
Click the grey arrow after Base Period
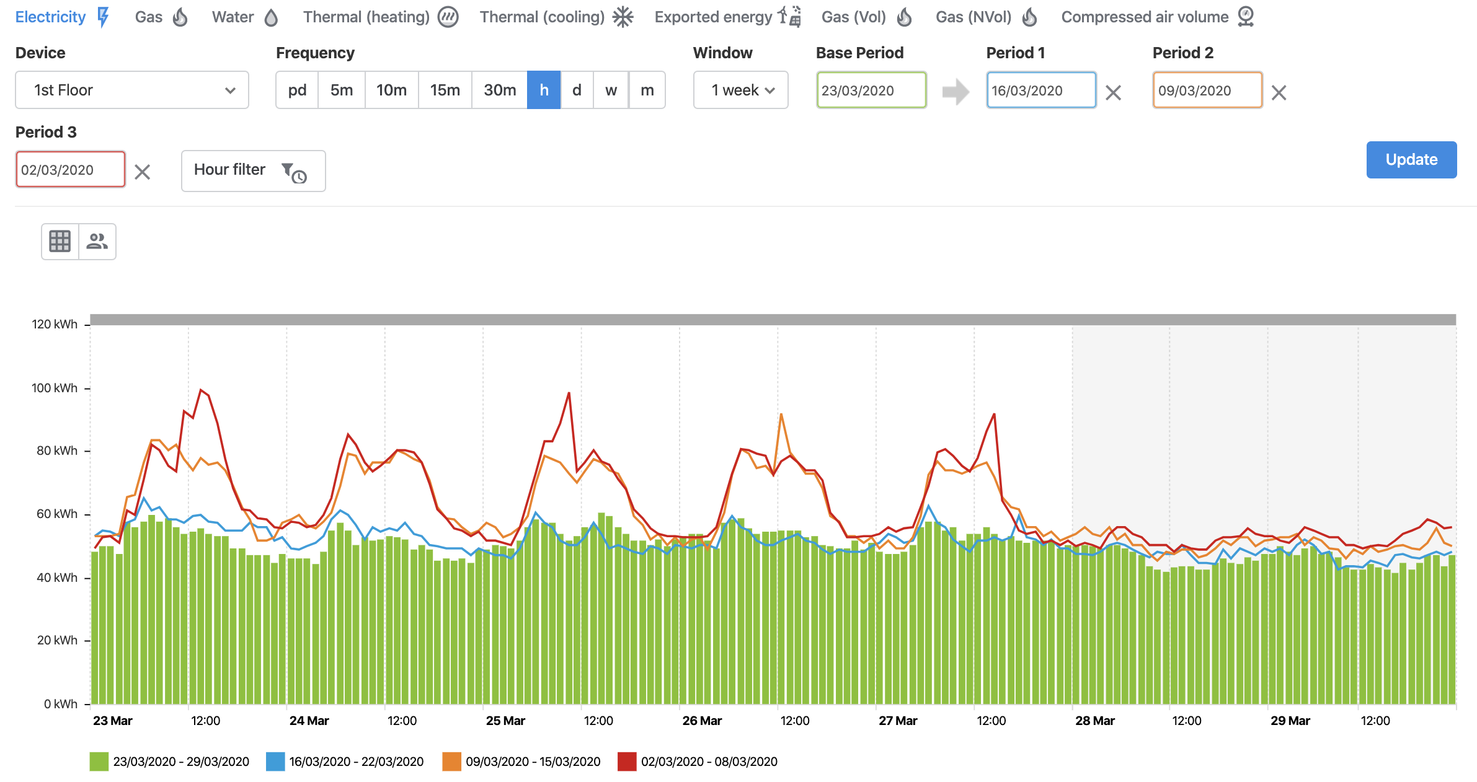[x=956, y=92]
